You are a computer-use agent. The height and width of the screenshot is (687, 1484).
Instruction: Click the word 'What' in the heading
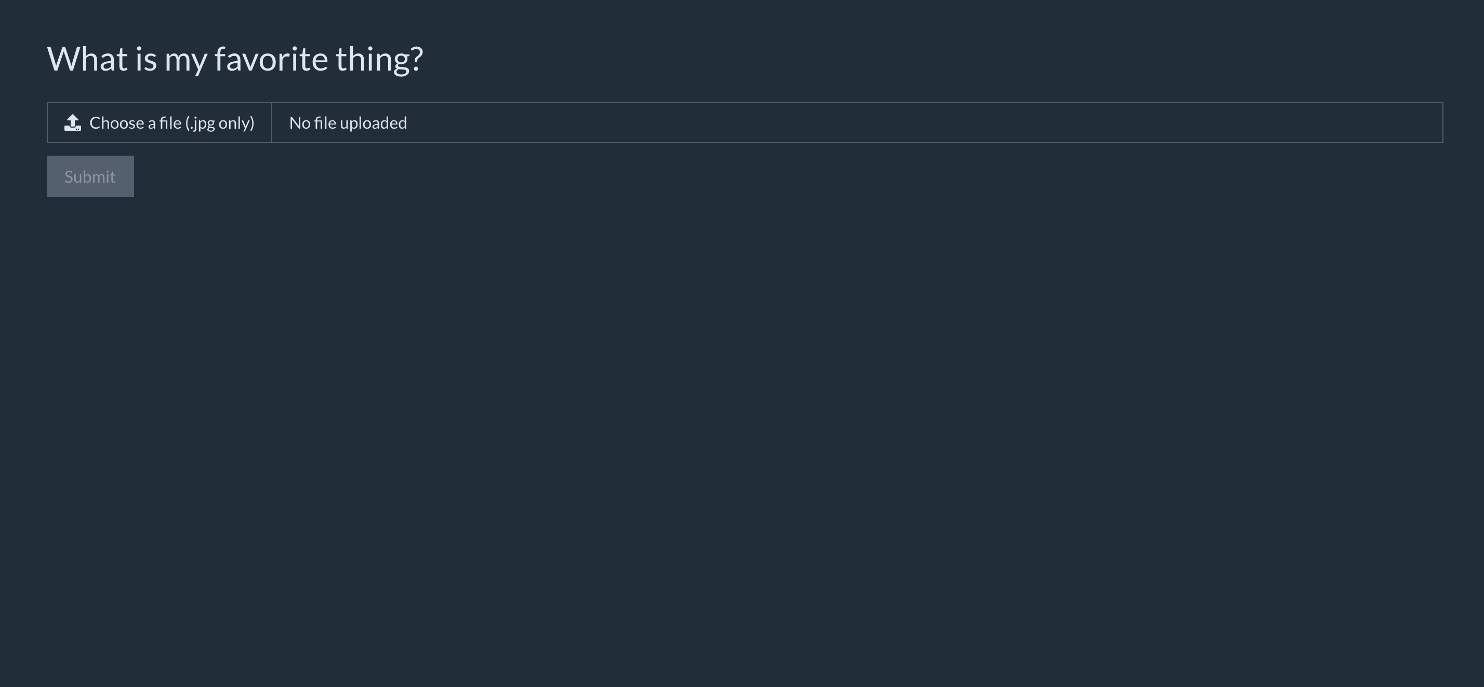tap(87, 59)
